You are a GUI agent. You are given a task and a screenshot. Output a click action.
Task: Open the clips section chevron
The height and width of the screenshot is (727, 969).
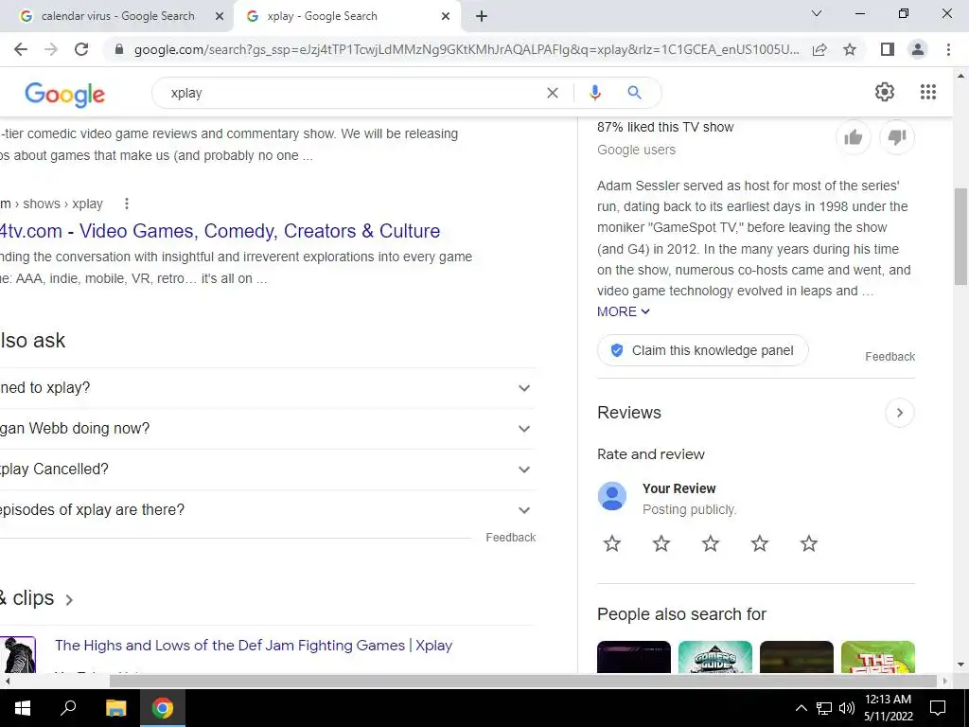(x=69, y=599)
